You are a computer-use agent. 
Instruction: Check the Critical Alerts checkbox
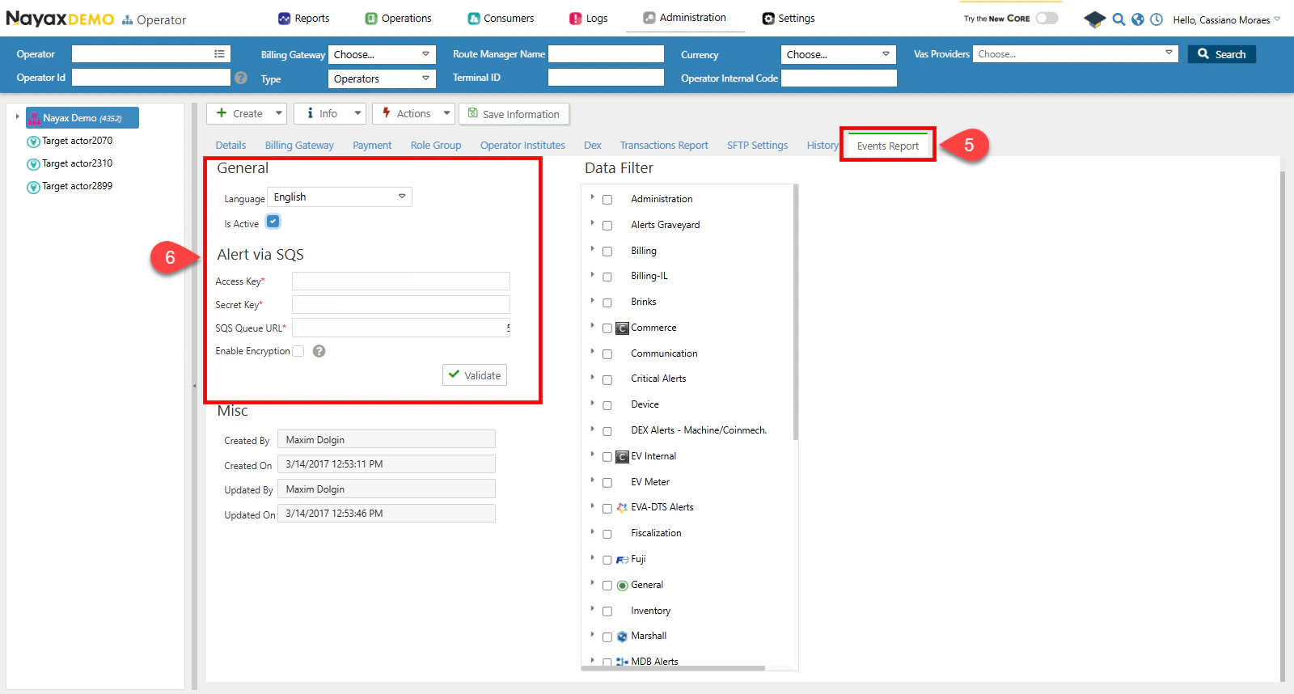(607, 379)
